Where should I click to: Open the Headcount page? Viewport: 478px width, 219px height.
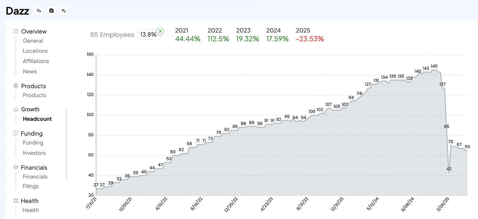point(37,119)
